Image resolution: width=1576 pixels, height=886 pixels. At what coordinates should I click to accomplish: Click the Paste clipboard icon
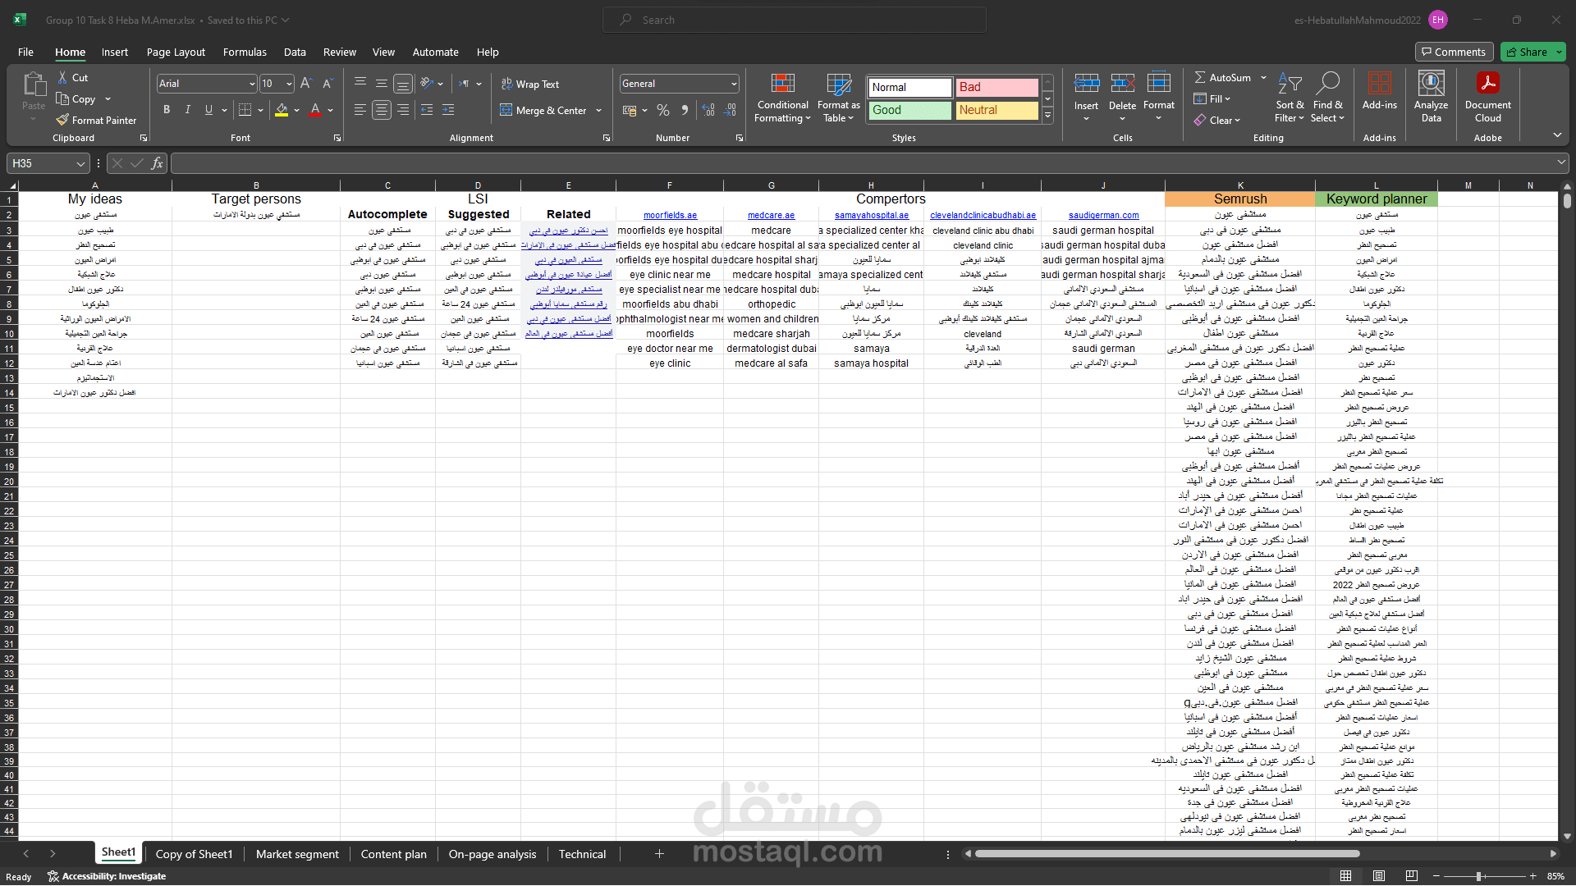click(x=34, y=84)
